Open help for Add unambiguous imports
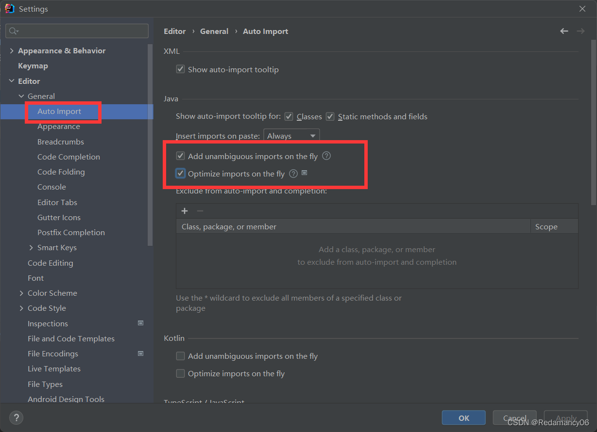Screen dimensions: 597x432 (326, 156)
